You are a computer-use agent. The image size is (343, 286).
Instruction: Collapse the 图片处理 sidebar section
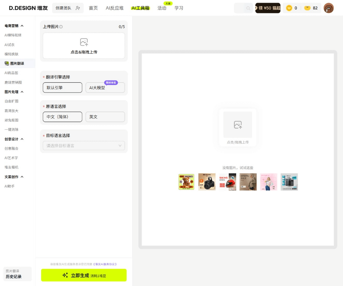pos(22,92)
